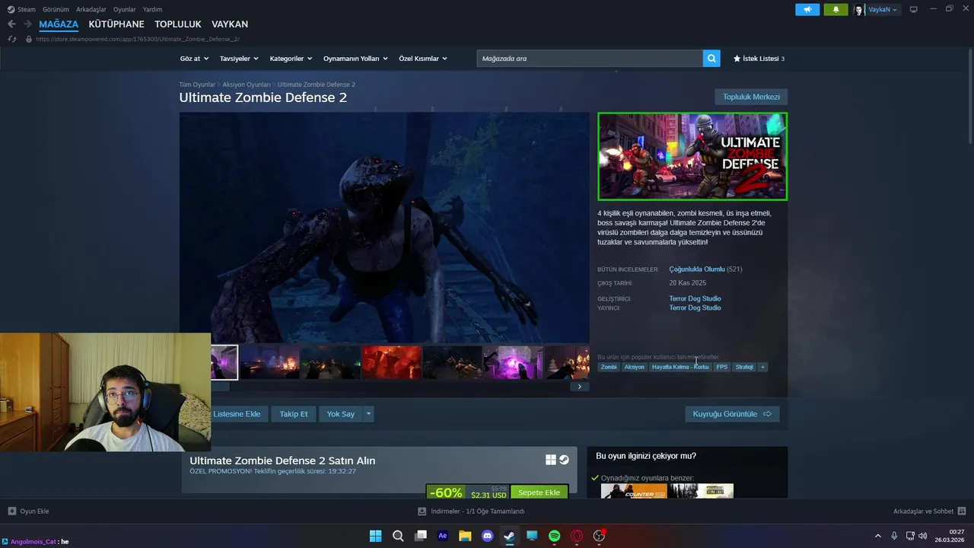Open Çoğunlukla Olumlu reviews link
Image resolution: width=974 pixels, height=548 pixels.
(x=696, y=269)
